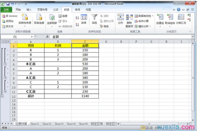
Task: Click the insert function fx icon
Action: pos(47,37)
